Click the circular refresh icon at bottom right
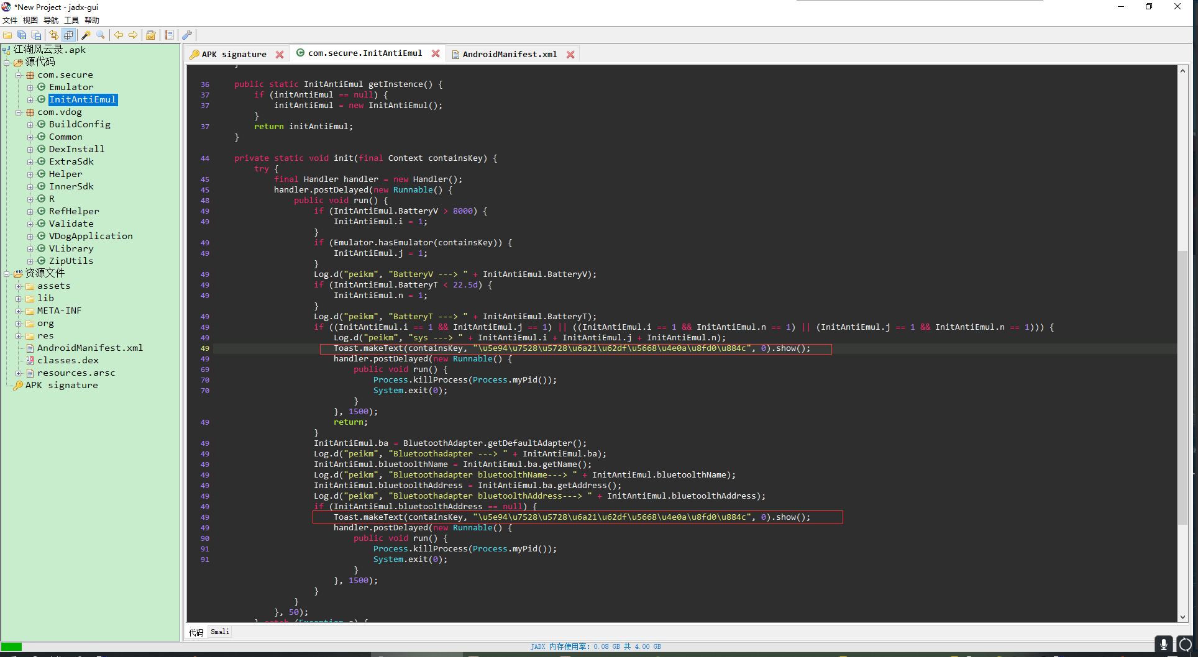The image size is (1198, 657). [x=1186, y=645]
